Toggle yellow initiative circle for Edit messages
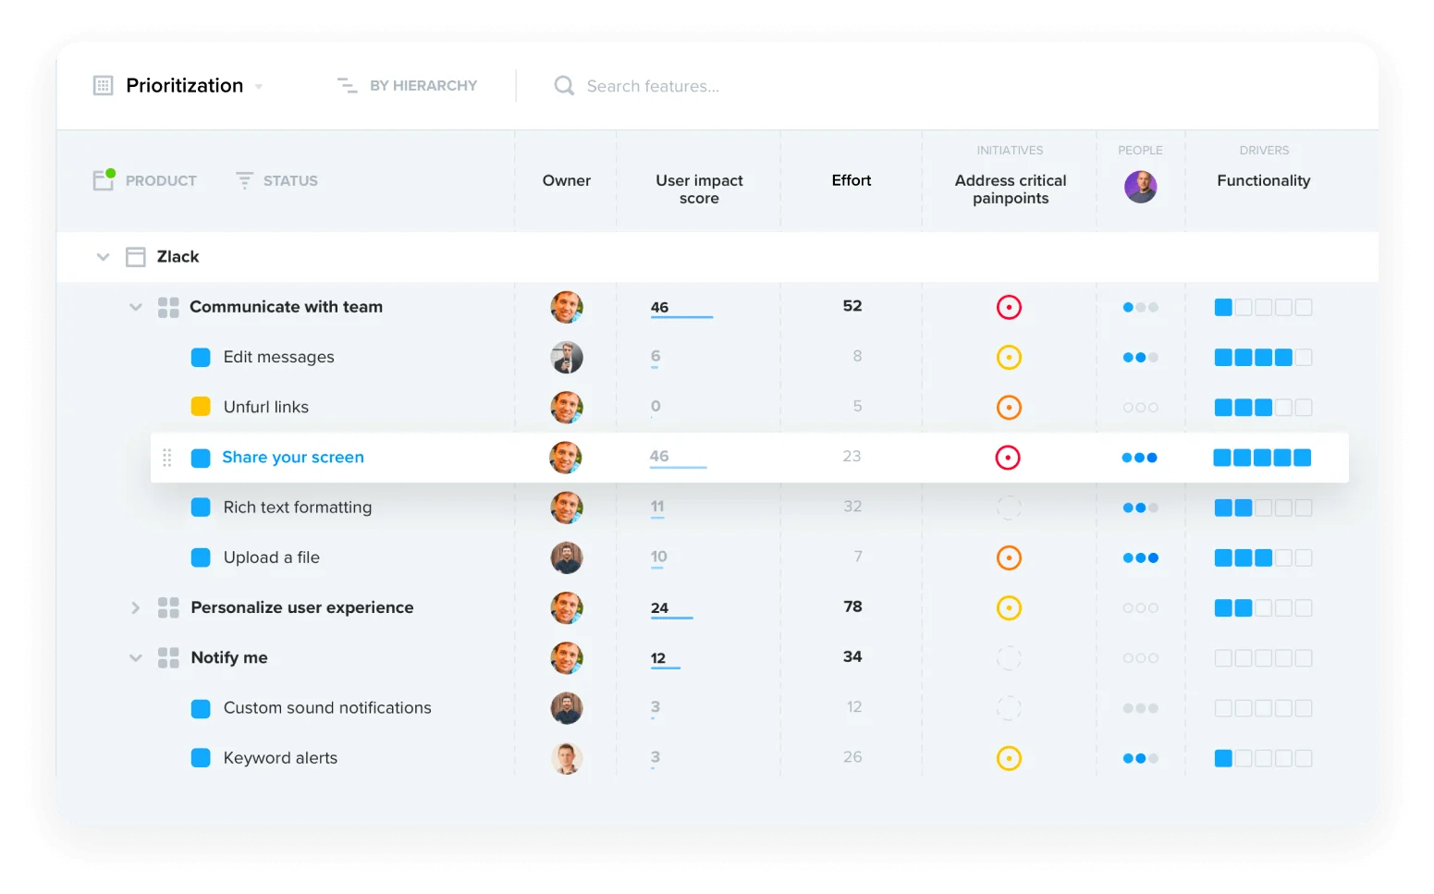This screenshot has height=894, width=1434. point(1009,357)
